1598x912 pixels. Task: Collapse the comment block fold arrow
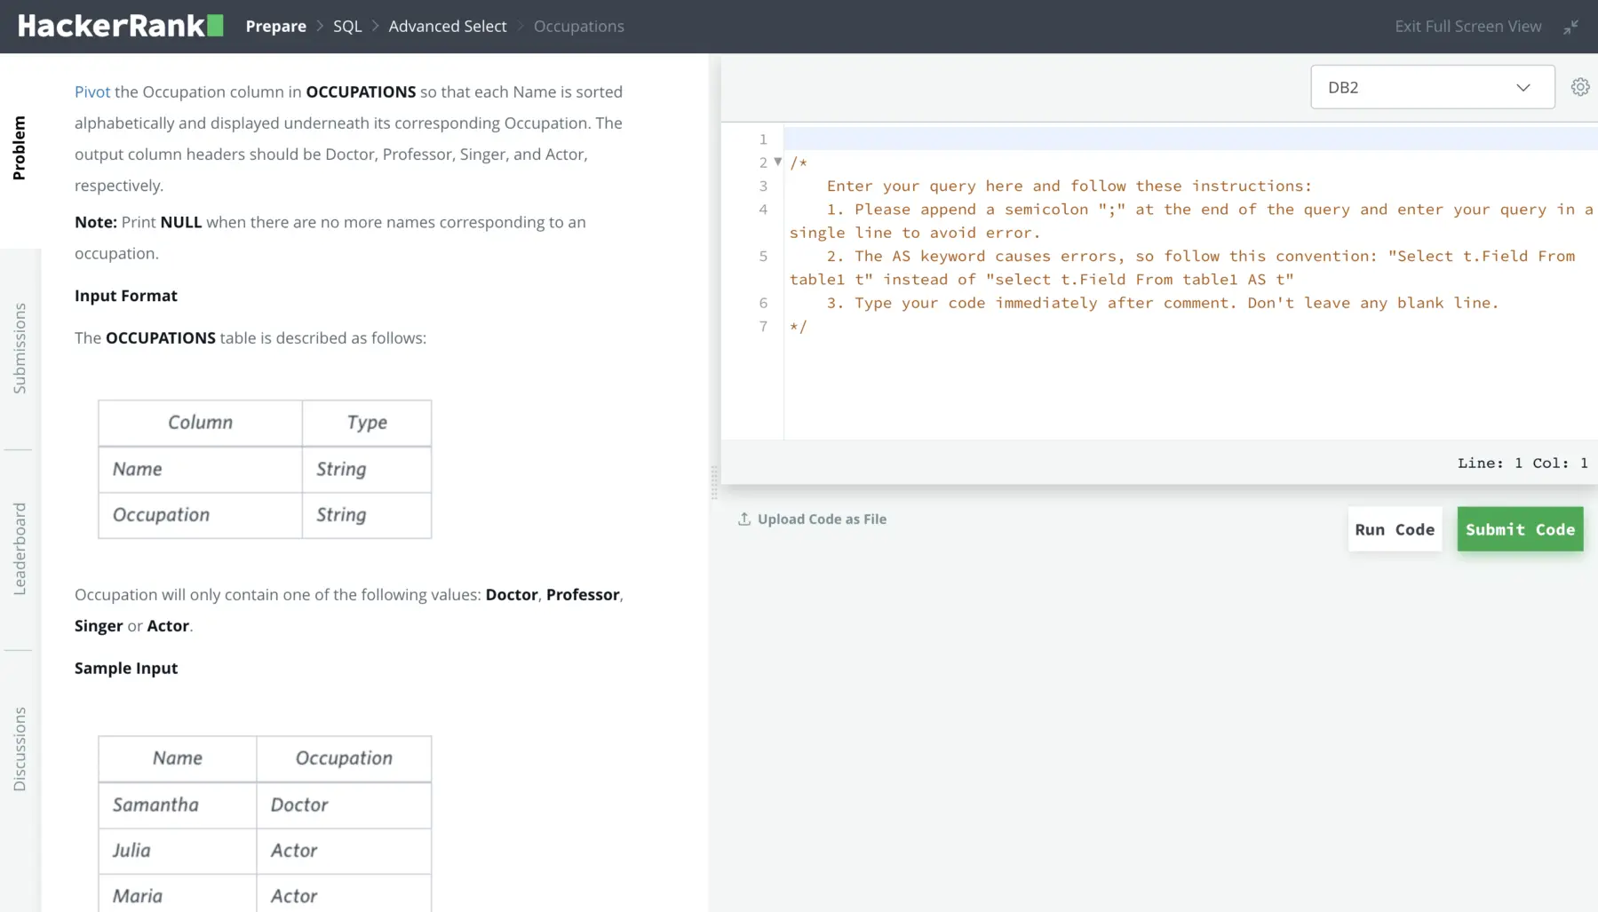(778, 163)
